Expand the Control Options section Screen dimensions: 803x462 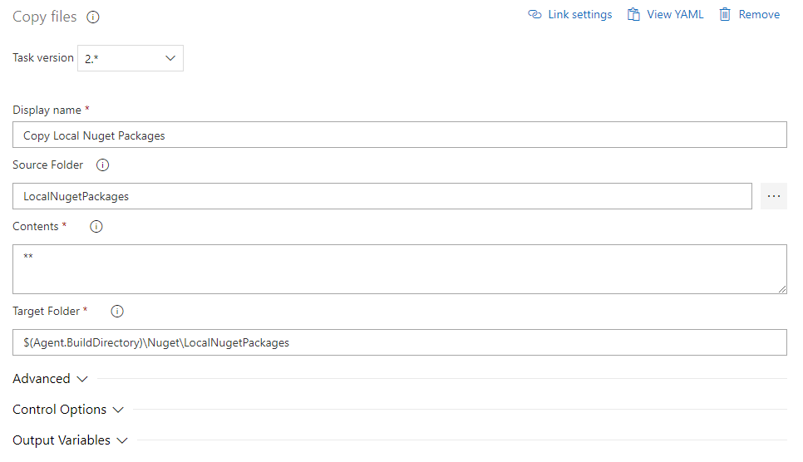pos(68,410)
